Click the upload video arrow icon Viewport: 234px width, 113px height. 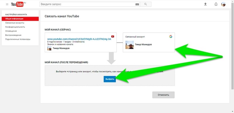205,4
